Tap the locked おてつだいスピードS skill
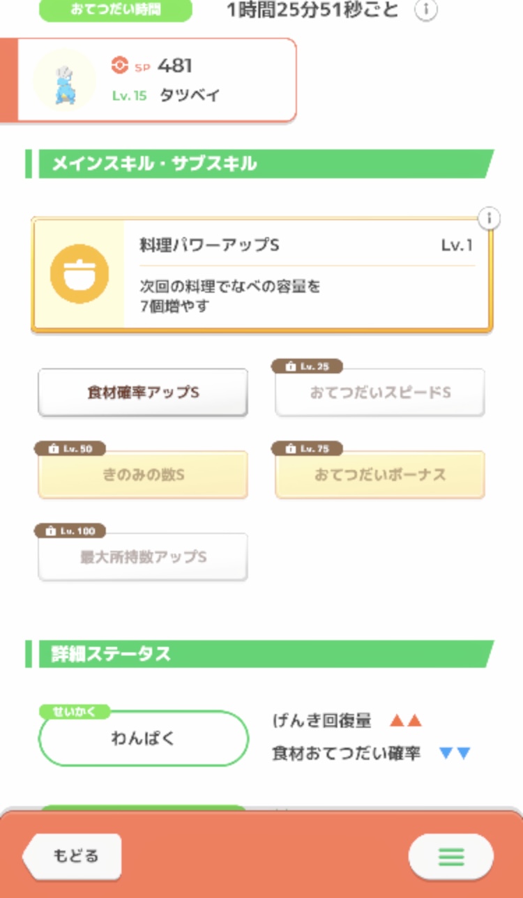This screenshot has height=898, width=523. click(x=380, y=393)
